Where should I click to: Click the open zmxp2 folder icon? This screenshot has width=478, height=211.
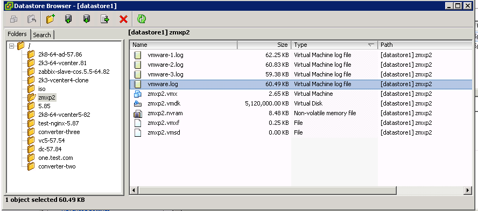coord(31,97)
